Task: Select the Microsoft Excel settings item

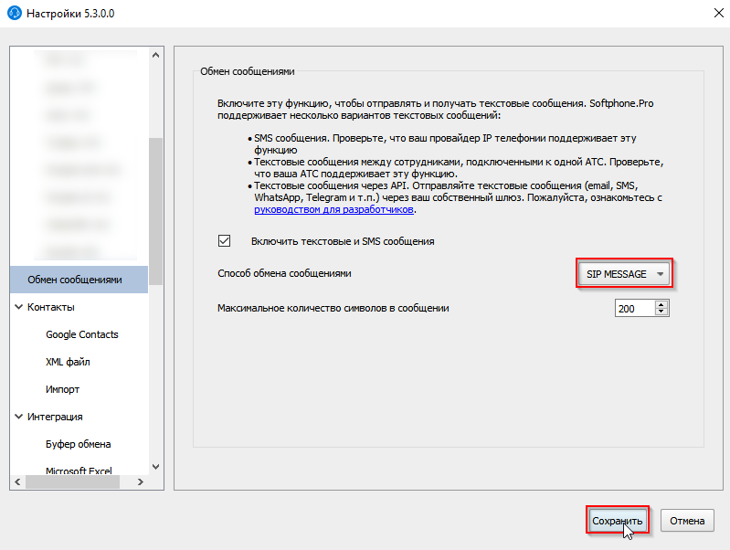Action: point(79,471)
